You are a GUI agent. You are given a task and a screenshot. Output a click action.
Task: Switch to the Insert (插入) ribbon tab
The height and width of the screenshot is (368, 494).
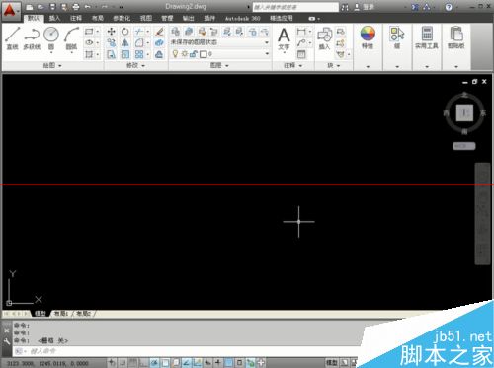click(54, 18)
